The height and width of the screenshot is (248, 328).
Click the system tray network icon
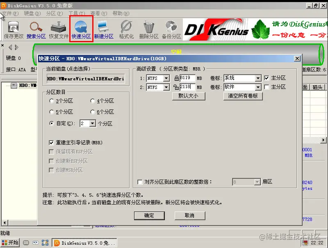click(x=305, y=243)
